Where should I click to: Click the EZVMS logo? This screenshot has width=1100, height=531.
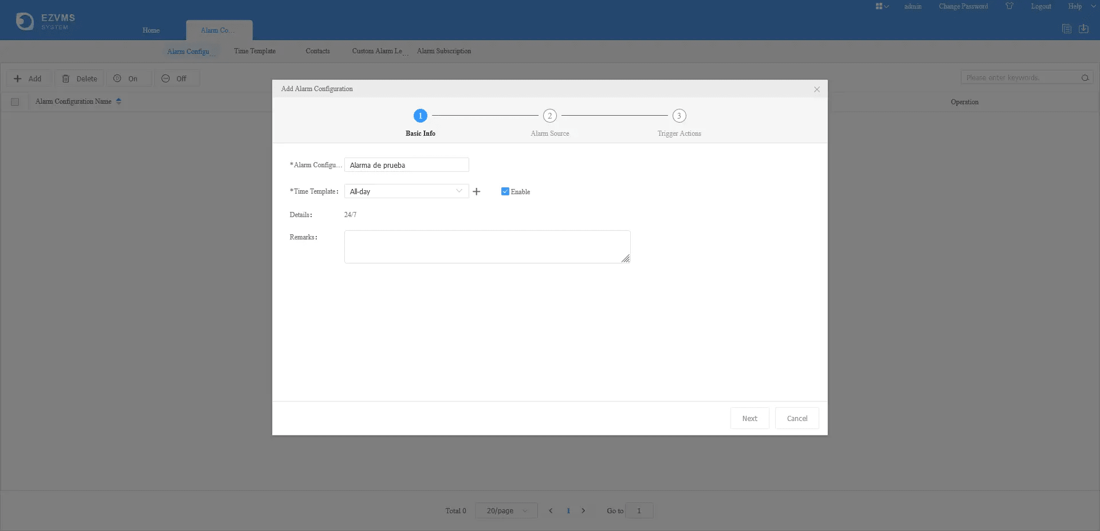tap(46, 21)
